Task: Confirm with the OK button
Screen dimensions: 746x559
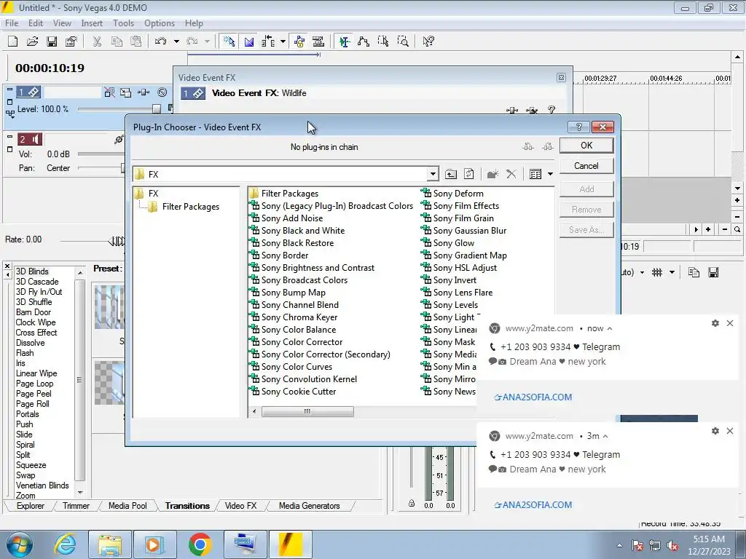Action: [x=586, y=146]
